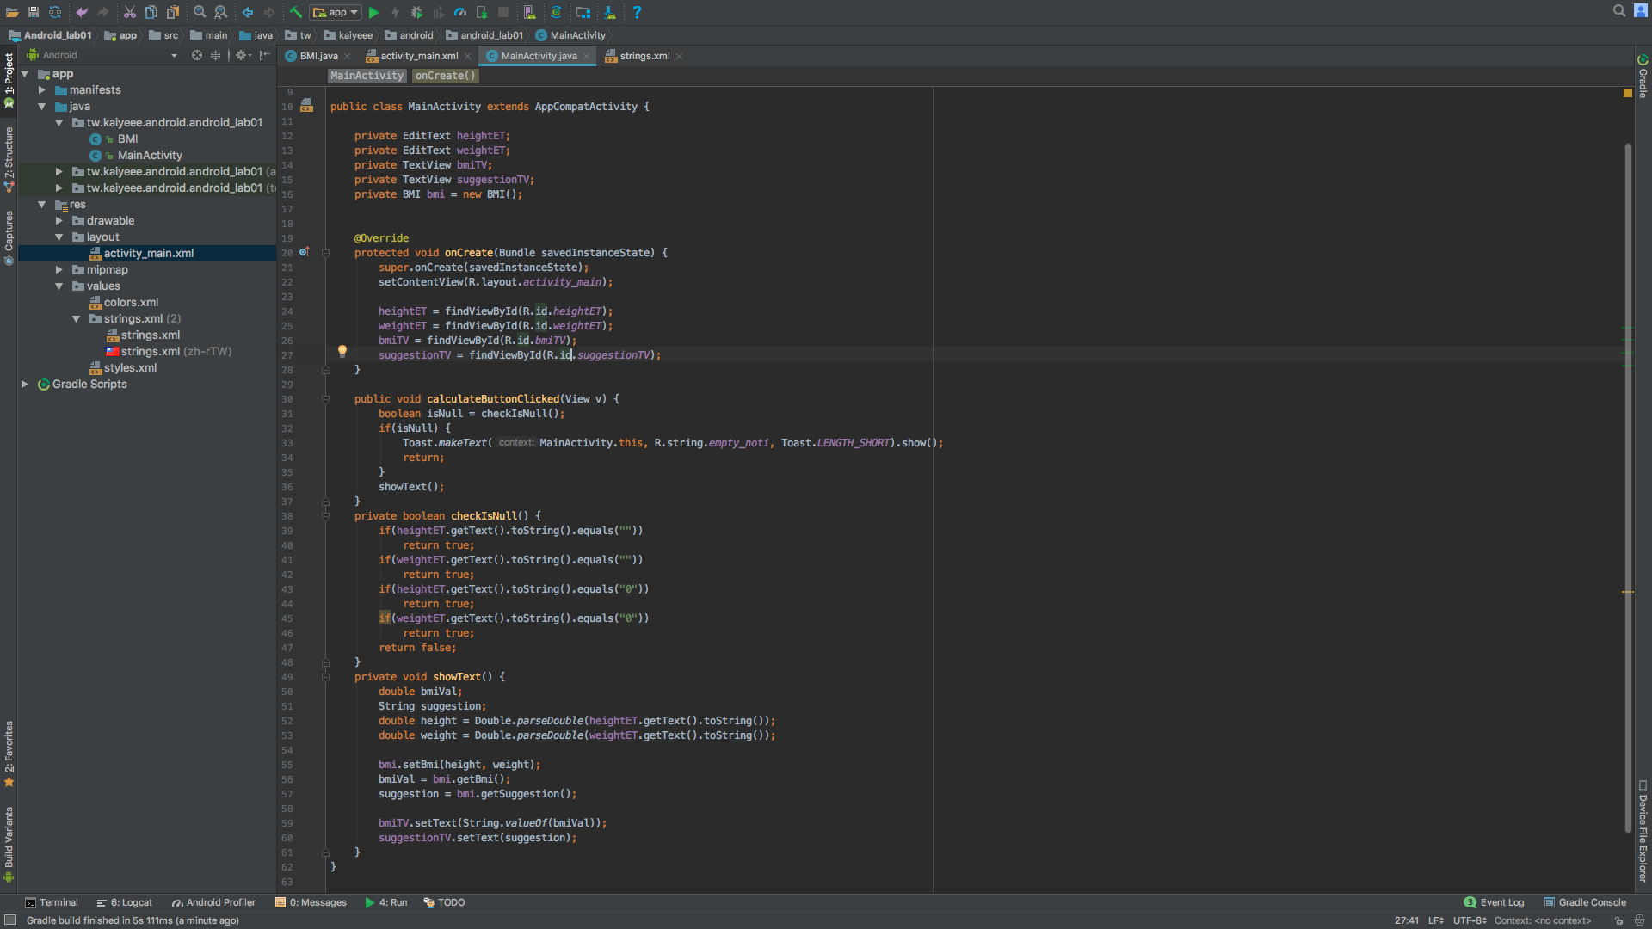1652x929 pixels.
Task: Expand the mipmap folder
Action: click(59, 270)
